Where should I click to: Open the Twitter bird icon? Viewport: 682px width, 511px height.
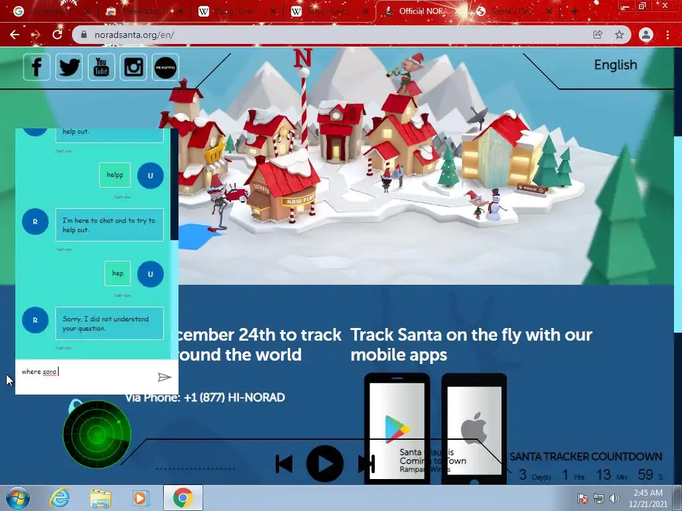click(69, 67)
